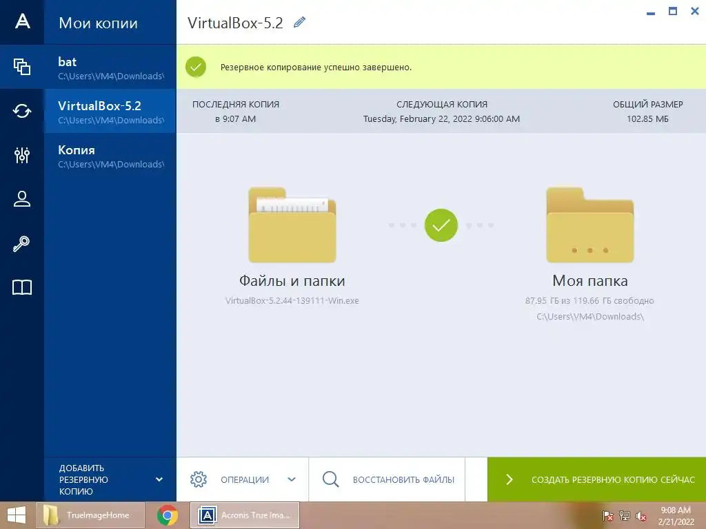Click the Action Center flag tray icon
Screen dimensions: 706x529
607,516
